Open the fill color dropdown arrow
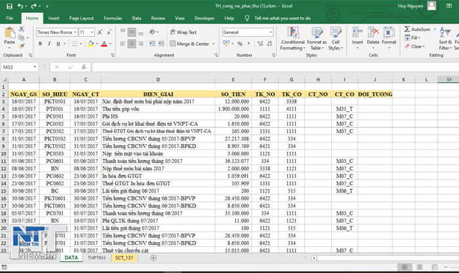459x273 pixels. tap(97, 44)
